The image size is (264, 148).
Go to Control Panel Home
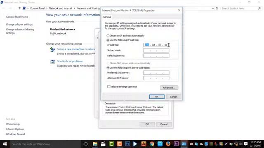[17, 17]
